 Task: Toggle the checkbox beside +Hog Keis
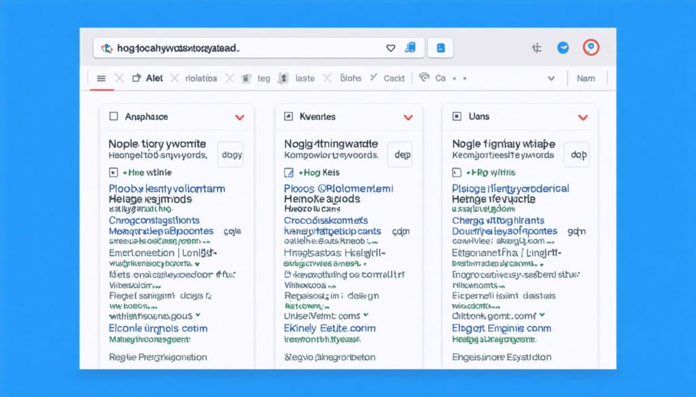(288, 172)
